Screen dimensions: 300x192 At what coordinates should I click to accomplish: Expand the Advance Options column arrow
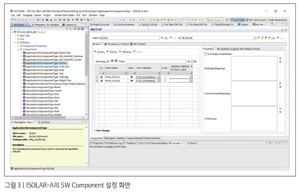pyautogui.click(x=192, y=66)
